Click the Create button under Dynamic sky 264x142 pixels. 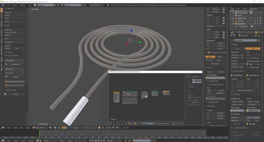tap(15, 94)
